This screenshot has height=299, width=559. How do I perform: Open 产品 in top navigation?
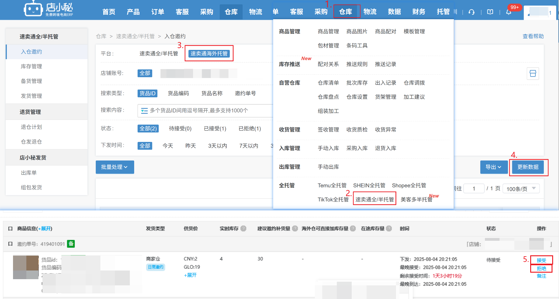(133, 12)
